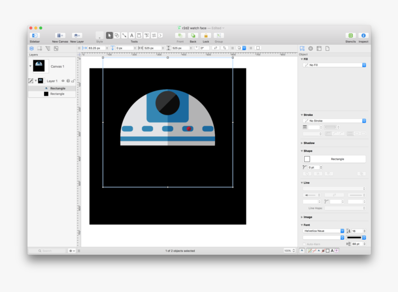
Task: Open the sidebar gear action menu
Action: (72, 251)
